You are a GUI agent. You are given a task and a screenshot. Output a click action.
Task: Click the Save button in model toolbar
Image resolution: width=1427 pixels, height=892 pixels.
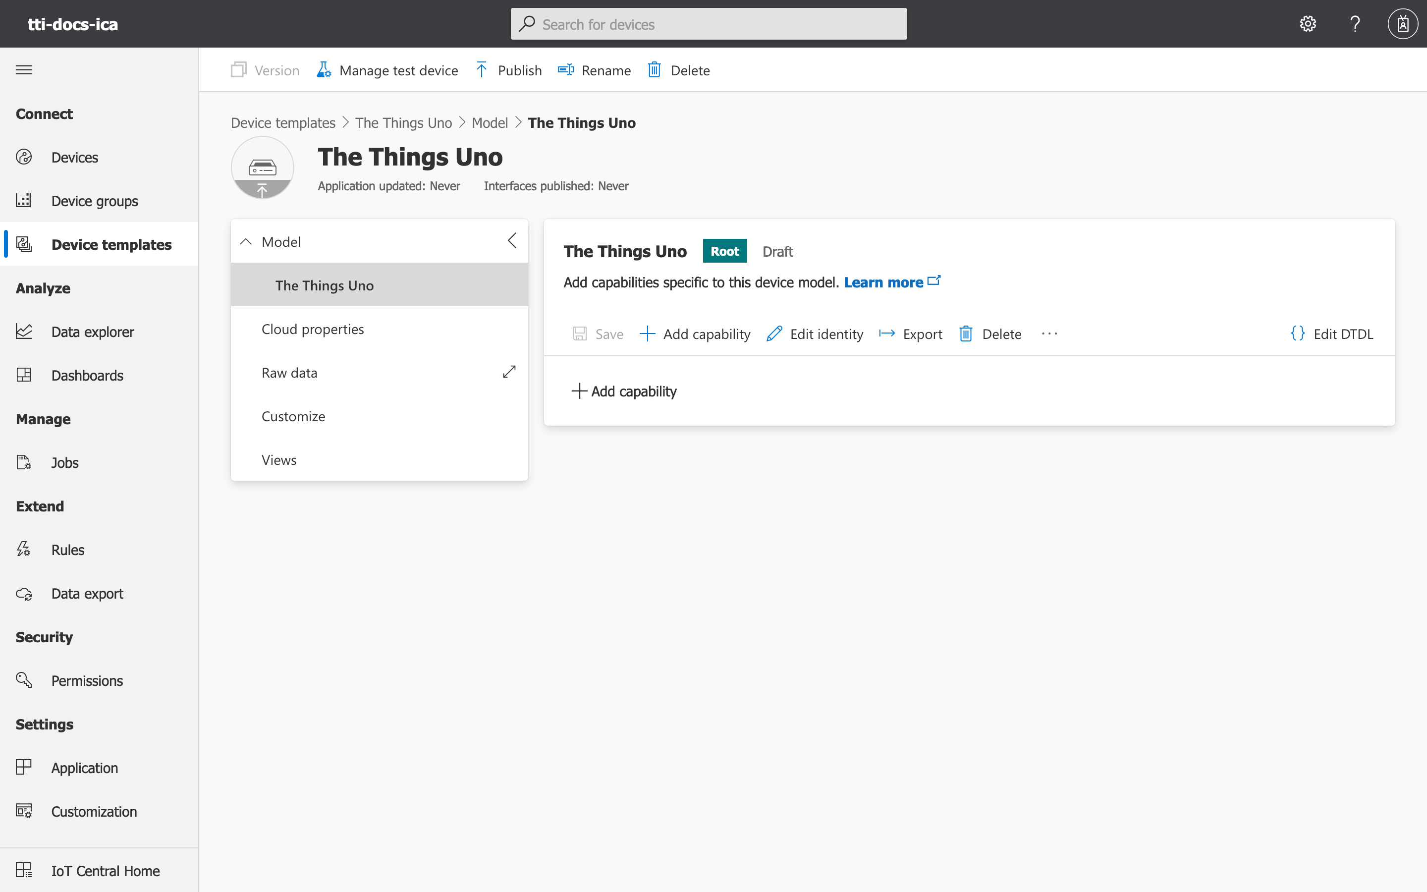click(598, 334)
